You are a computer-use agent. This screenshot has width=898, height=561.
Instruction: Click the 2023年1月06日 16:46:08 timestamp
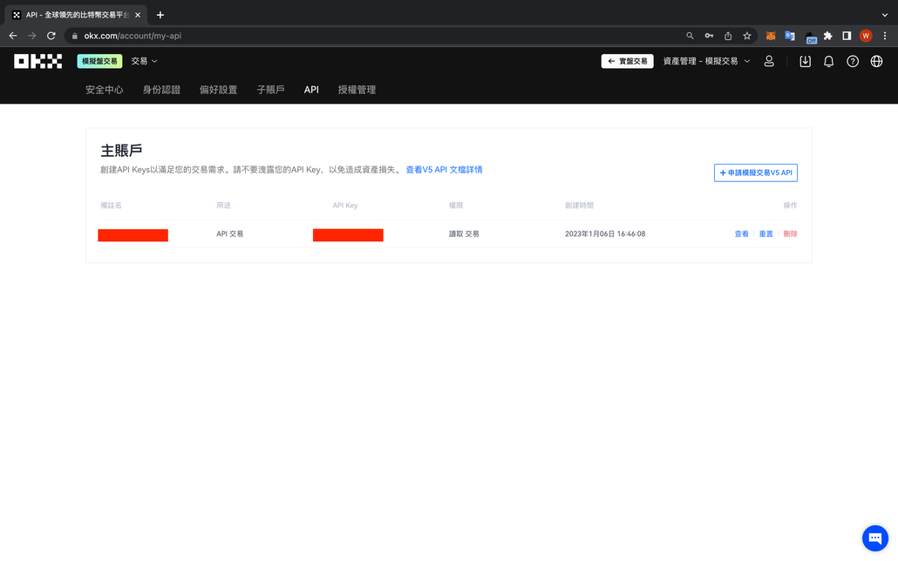coord(605,234)
